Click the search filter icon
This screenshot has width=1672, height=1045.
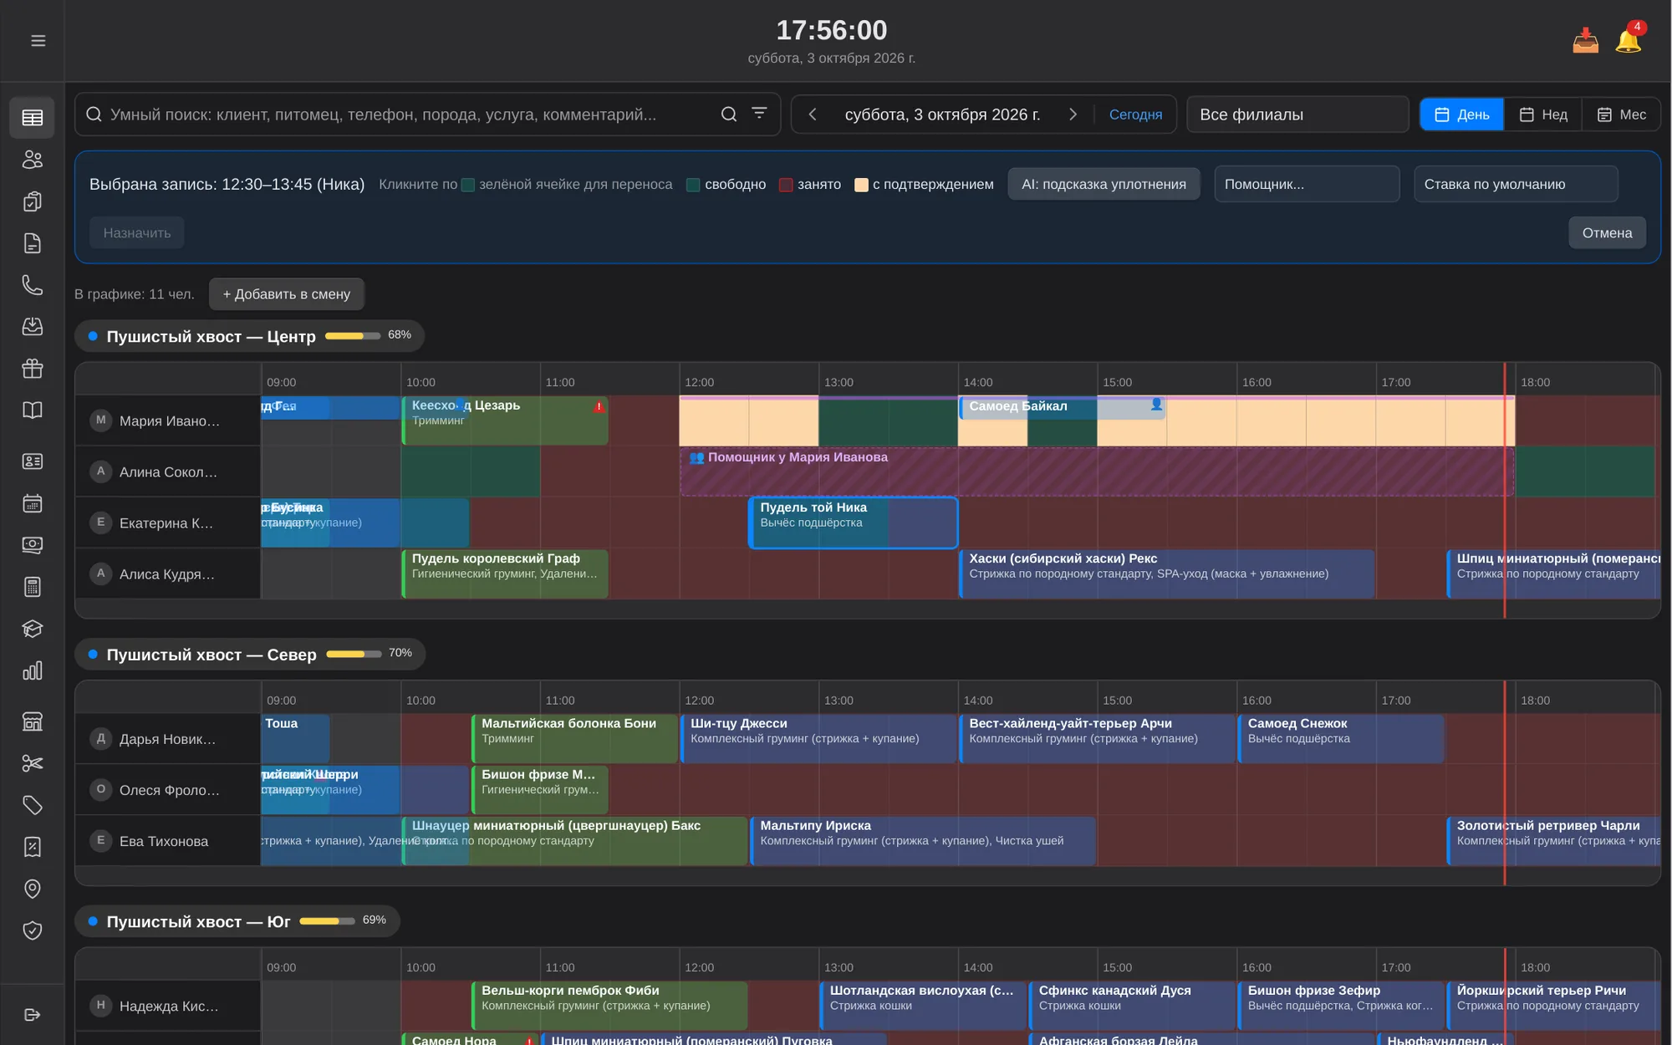(x=759, y=113)
